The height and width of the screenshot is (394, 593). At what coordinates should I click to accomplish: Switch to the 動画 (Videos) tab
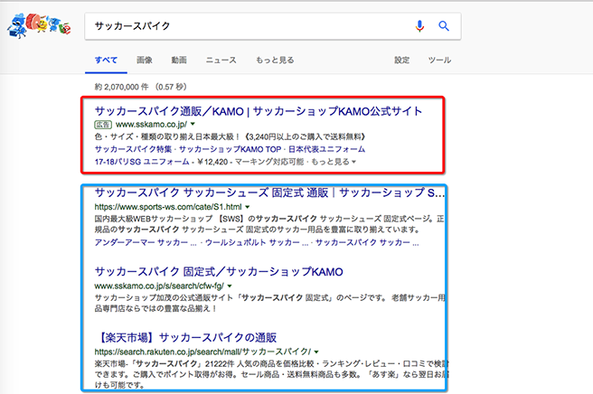(179, 61)
